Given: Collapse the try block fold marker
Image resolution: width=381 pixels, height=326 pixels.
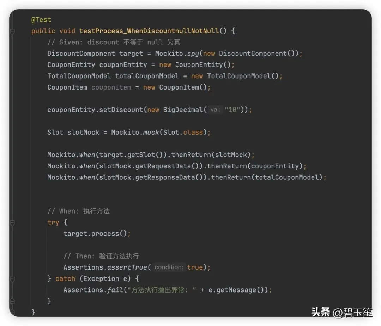Looking at the screenshot, I should click(x=12, y=223).
